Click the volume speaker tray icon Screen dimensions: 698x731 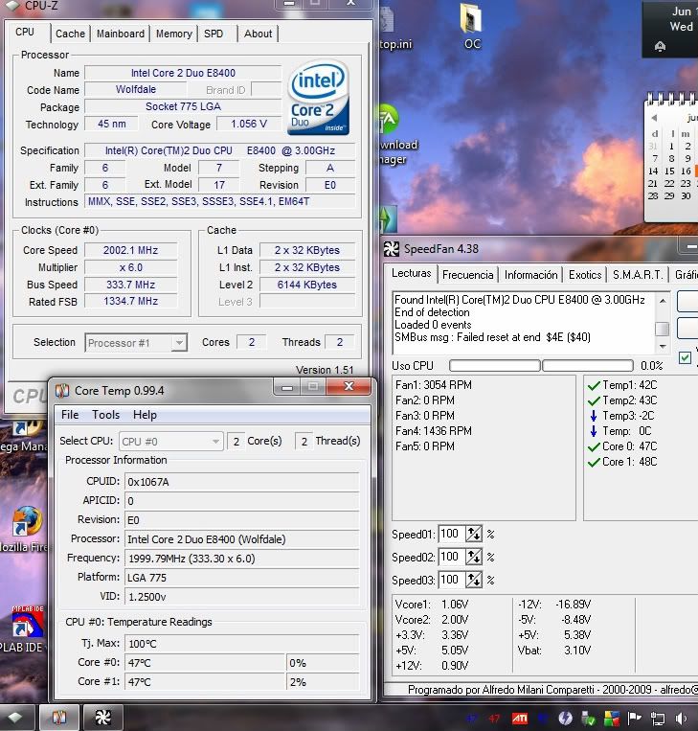[x=682, y=719]
